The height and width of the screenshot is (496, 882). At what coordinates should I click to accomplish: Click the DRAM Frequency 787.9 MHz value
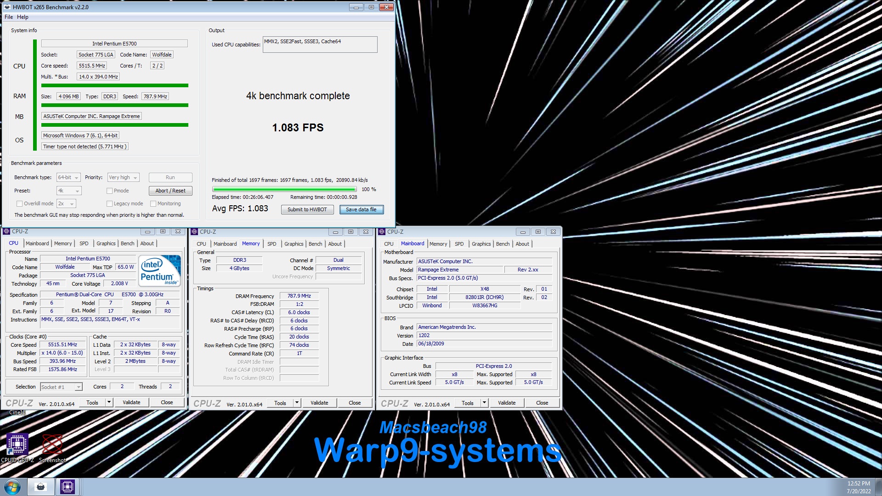pyautogui.click(x=299, y=296)
